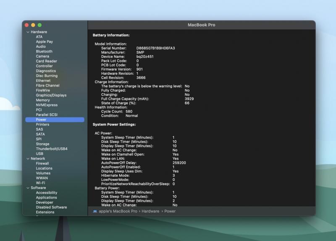Screen dimensions: 336x241
Task: Select Disc Burning entry
Action: pos(47,76)
